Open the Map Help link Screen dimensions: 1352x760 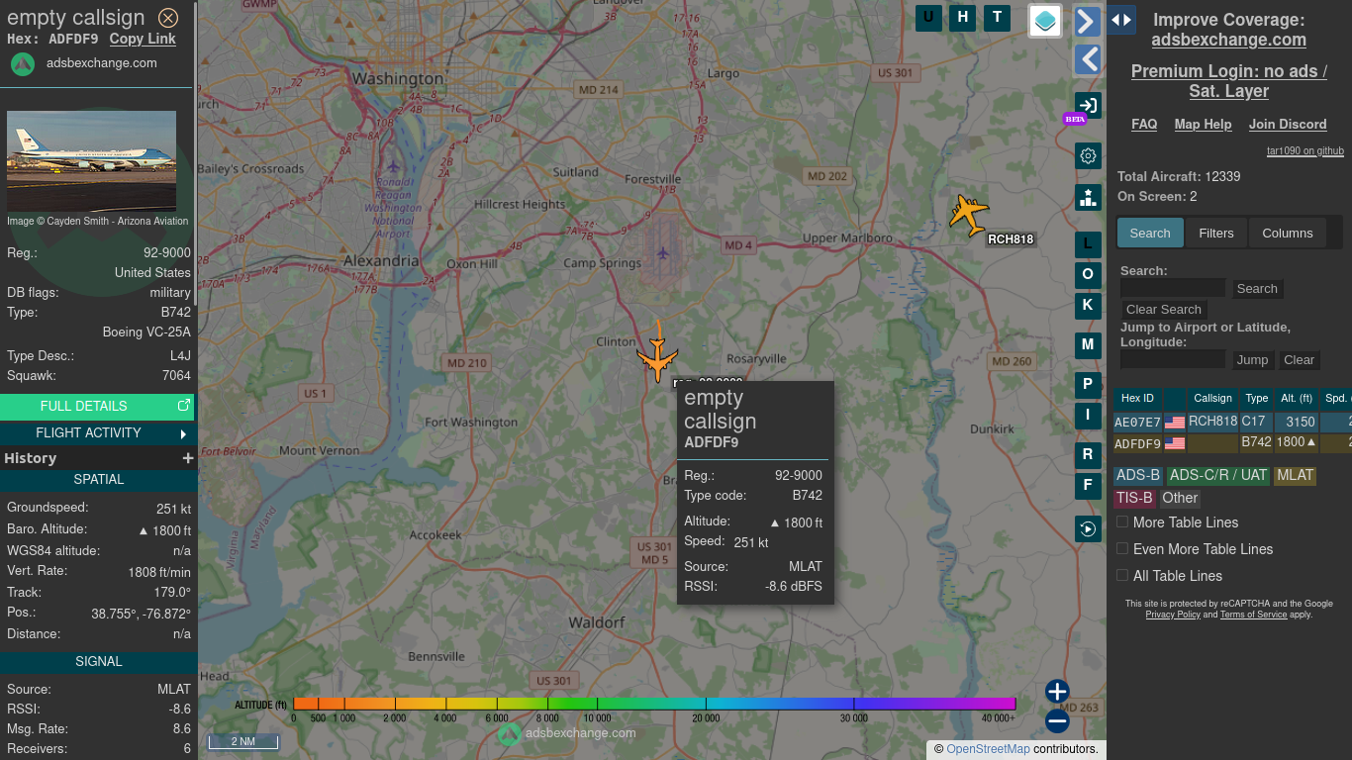click(x=1203, y=125)
